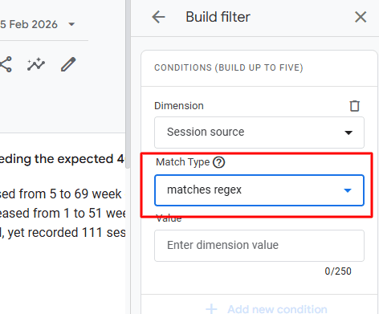Click the vertical scrollbar beside the report
Viewport: 379px width, 314px height.
point(128,84)
